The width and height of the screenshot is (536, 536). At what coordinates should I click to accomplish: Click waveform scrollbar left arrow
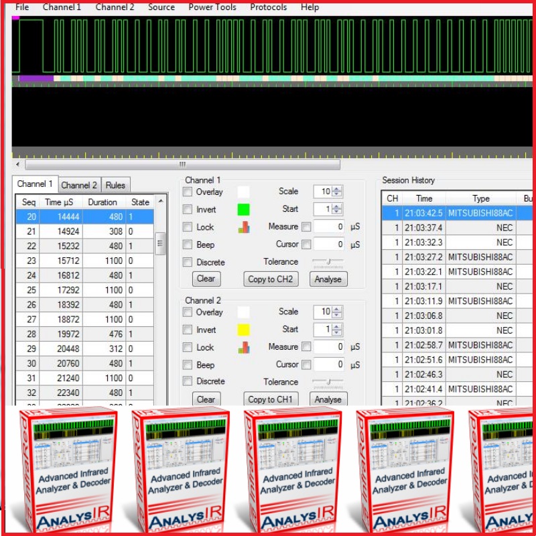tap(17, 164)
